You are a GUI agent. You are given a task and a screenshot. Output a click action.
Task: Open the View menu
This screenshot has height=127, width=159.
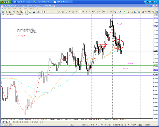point(9,9)
